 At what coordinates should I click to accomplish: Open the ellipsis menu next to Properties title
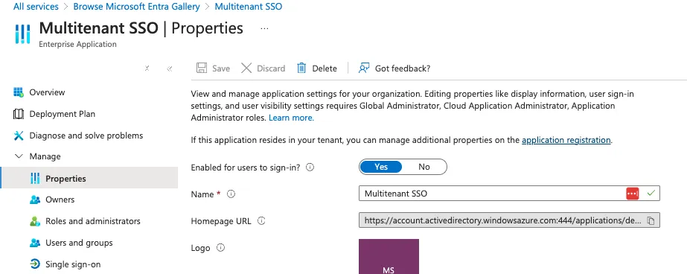pos(264,28)
